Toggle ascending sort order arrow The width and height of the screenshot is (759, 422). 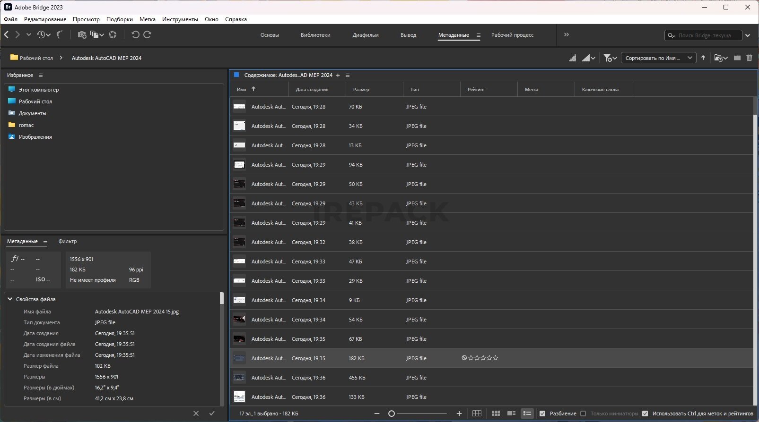point(703,58)
